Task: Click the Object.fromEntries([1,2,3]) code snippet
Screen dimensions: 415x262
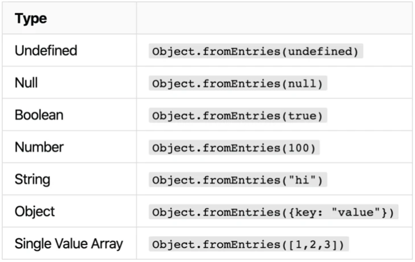Action: [x=249, y=244]
